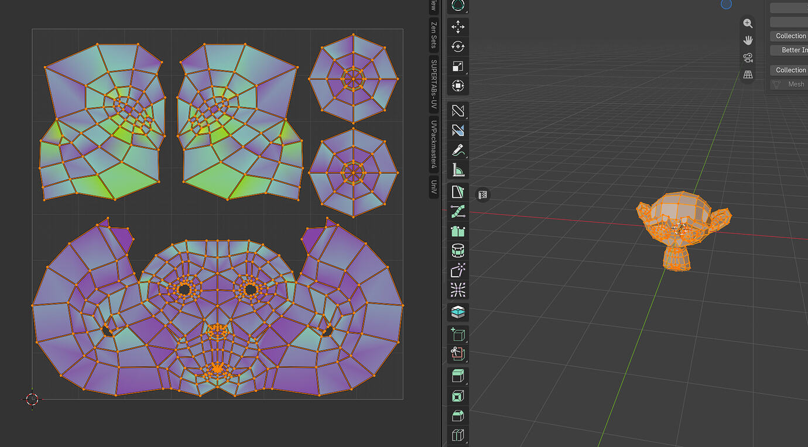Click the Collection button above Mesh
Screen dimensions: 808x447
789,70
